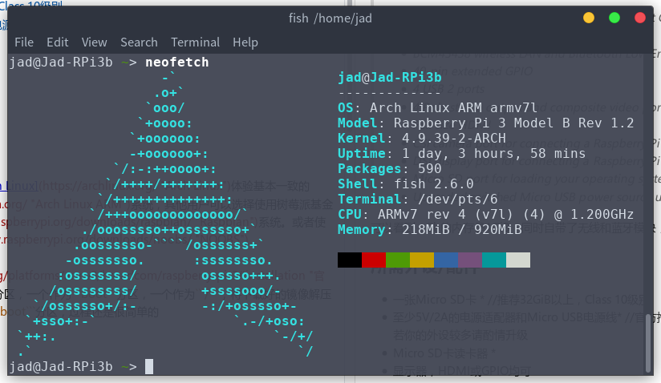Click the yellow color block
The width and height of the screenshot is (661, 383).
[422, 260]
